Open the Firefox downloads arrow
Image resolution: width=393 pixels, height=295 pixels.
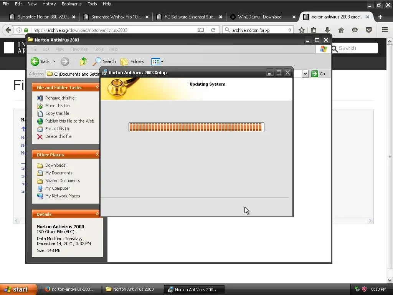327,30
